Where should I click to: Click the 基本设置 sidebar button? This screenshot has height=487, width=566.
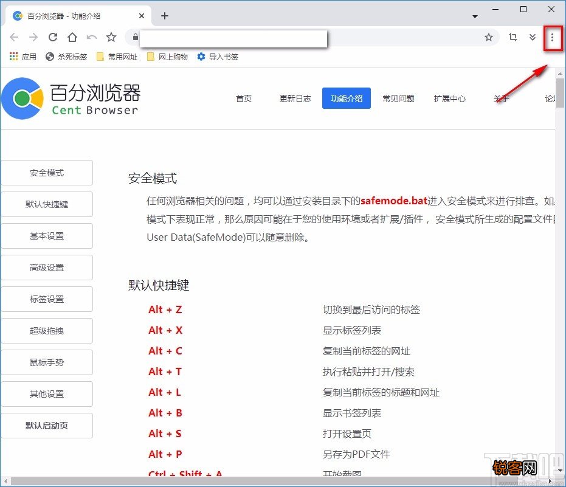pyautogui.click(x=47, y=236)
